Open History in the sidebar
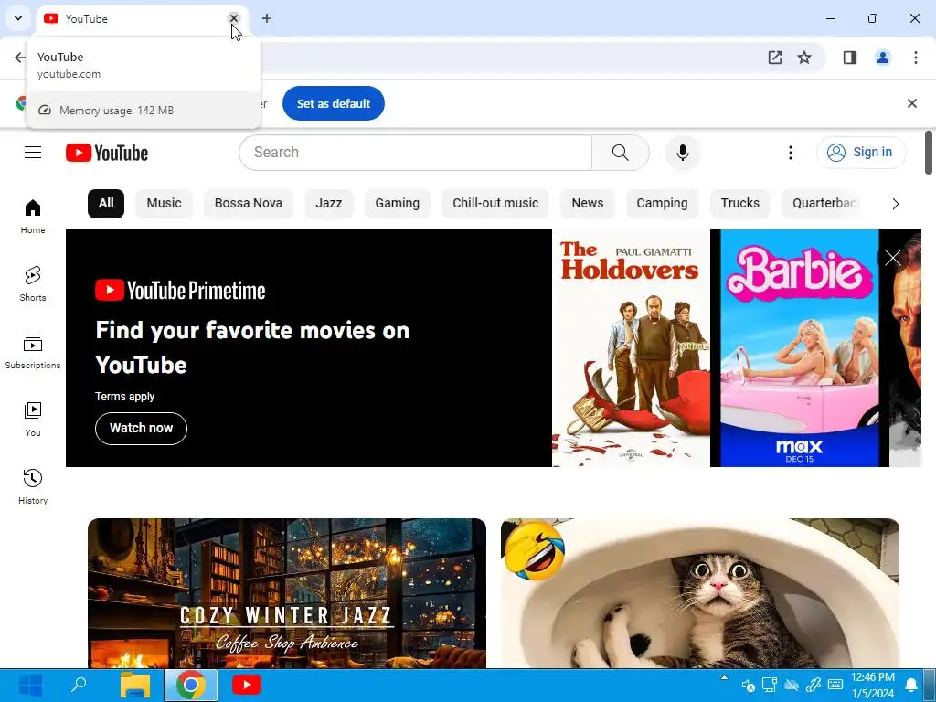The image size is (936, 702). [x=33, y=486]
